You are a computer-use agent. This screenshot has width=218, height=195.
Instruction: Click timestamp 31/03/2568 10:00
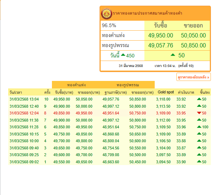pyautogui.click(x=24, y=141)
